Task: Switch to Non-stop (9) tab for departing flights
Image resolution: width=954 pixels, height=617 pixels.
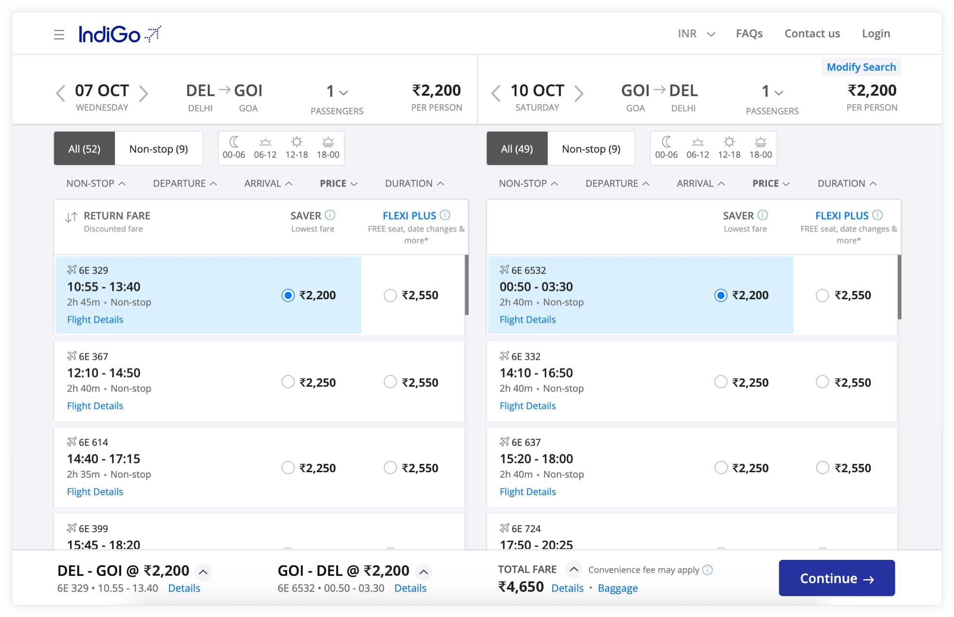Action: point(158,149)
